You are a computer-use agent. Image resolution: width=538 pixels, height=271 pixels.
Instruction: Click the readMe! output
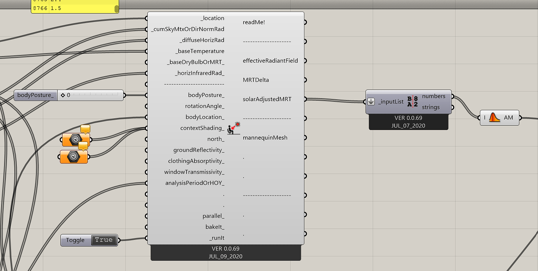[x=306, y=22]
